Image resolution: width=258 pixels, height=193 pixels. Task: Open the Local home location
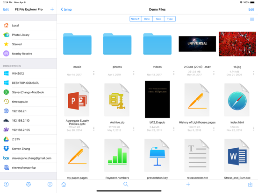pyautogui.click(x=29, y=26)
